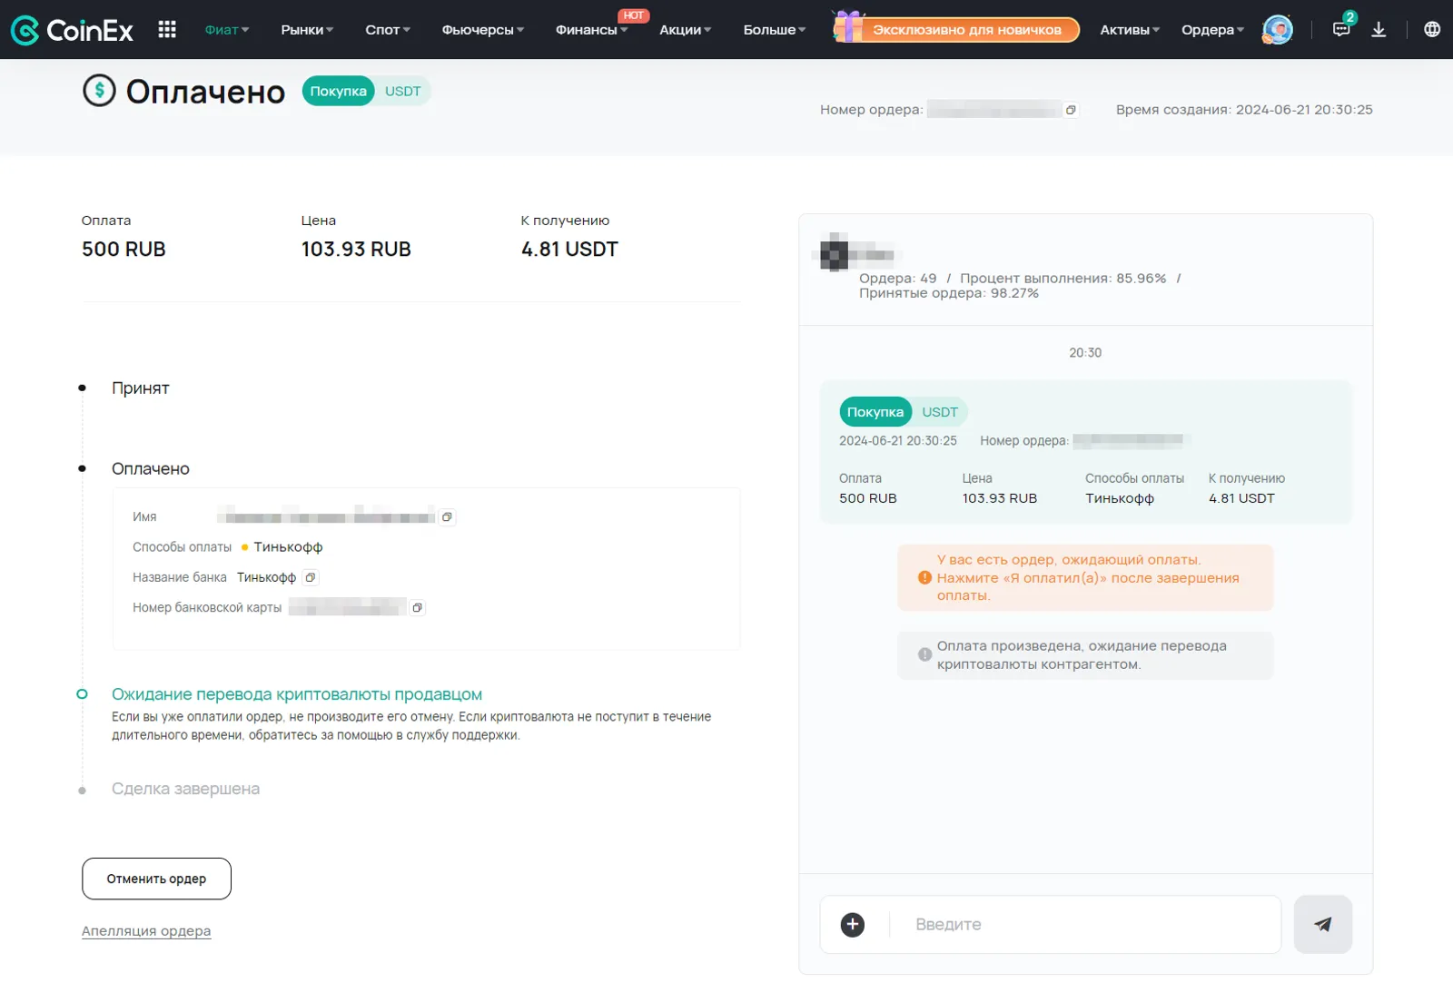Expand the Спот dropdown menu
The width and height of the screenshot is (1453, 992).
pos(388,30)
